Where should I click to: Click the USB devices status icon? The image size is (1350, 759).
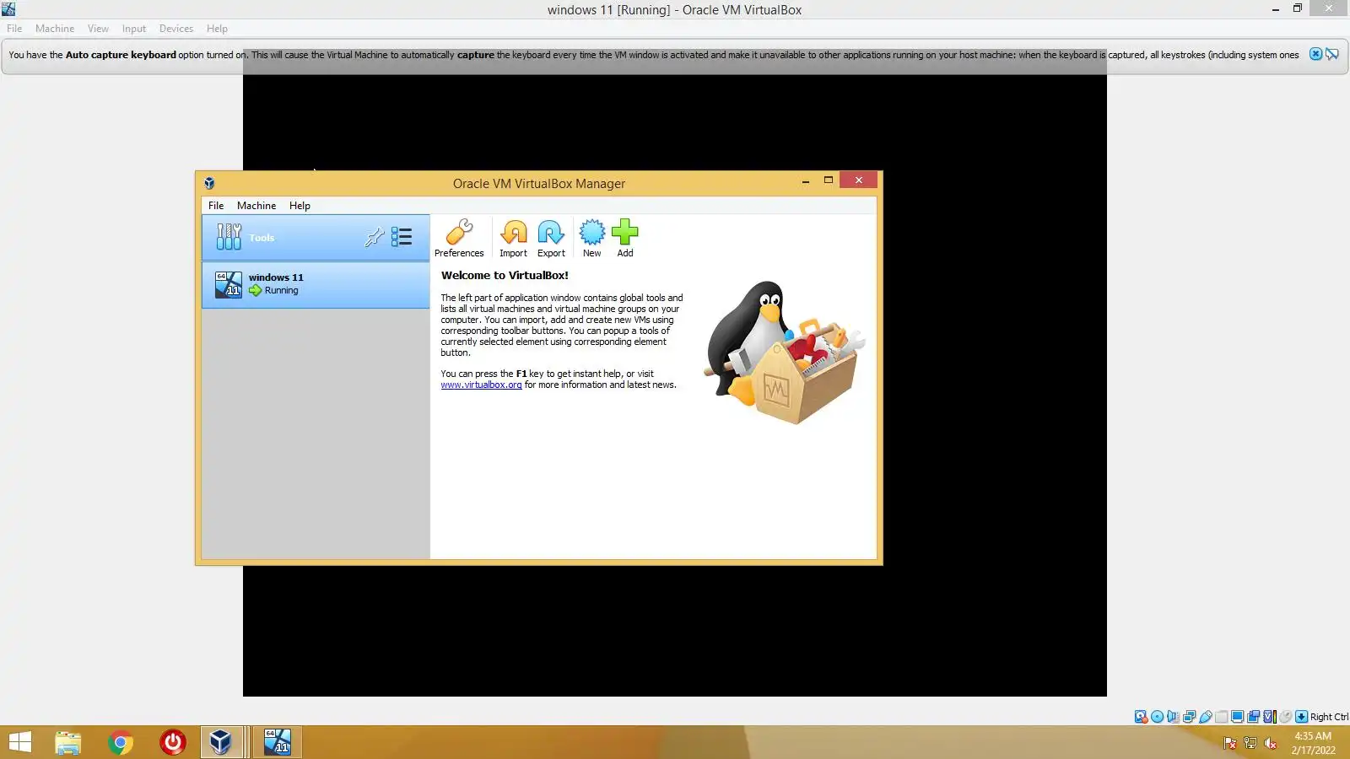point(1206,717)
